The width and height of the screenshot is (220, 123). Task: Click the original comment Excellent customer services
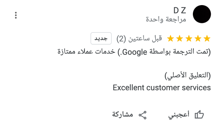(x=162, y=88)
